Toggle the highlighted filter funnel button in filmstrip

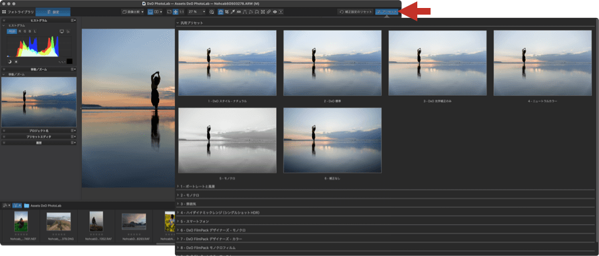point(17,205)
